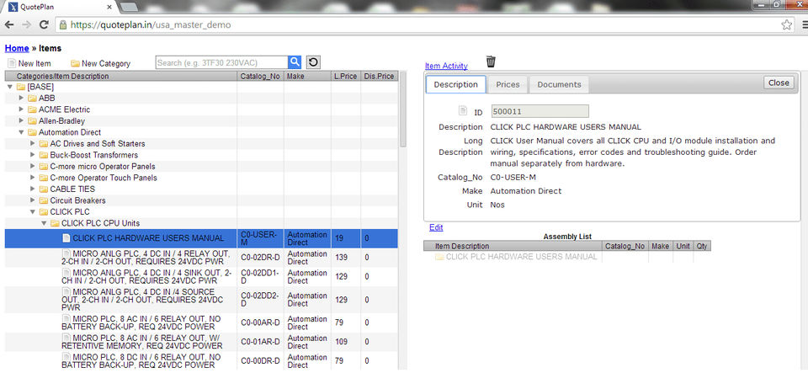The height and width of the screenshot is (373, 808).
Task: Open the Item Activity link
Action: point(446,66)
